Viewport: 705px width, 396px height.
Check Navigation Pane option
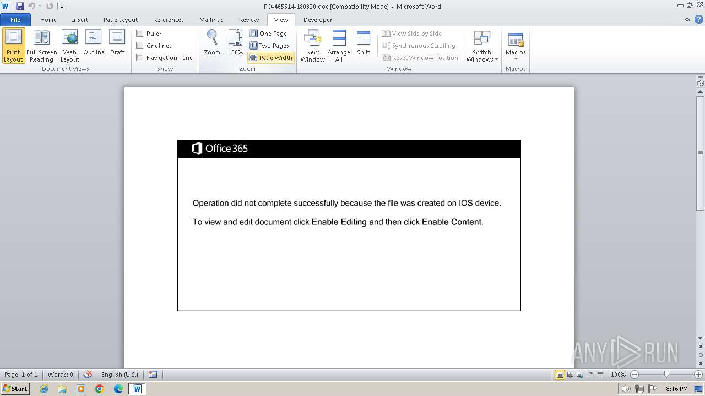pos(140,58)
